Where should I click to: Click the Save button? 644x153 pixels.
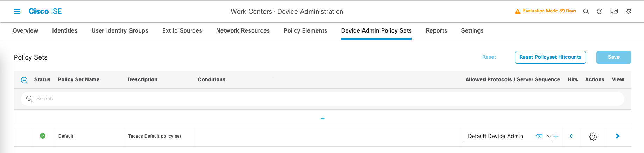pyautogui.click(x=614, y=57)
